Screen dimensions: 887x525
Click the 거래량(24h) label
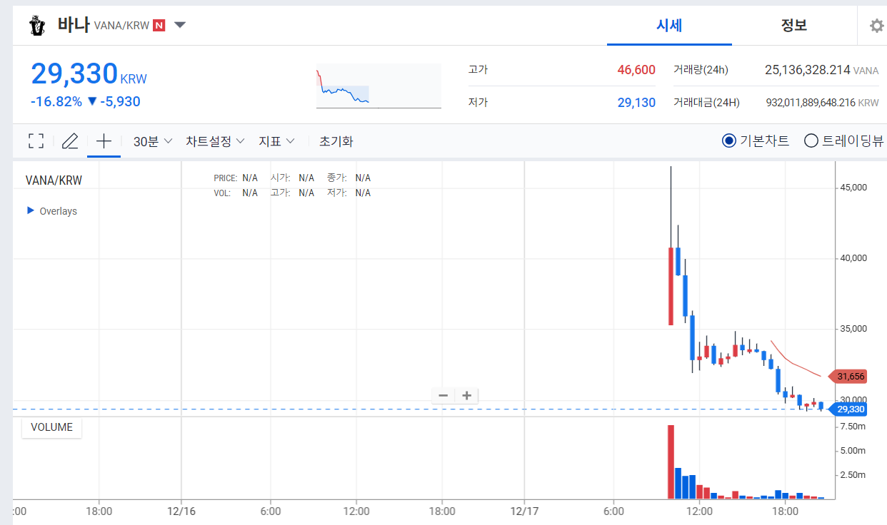coord(701,70)
